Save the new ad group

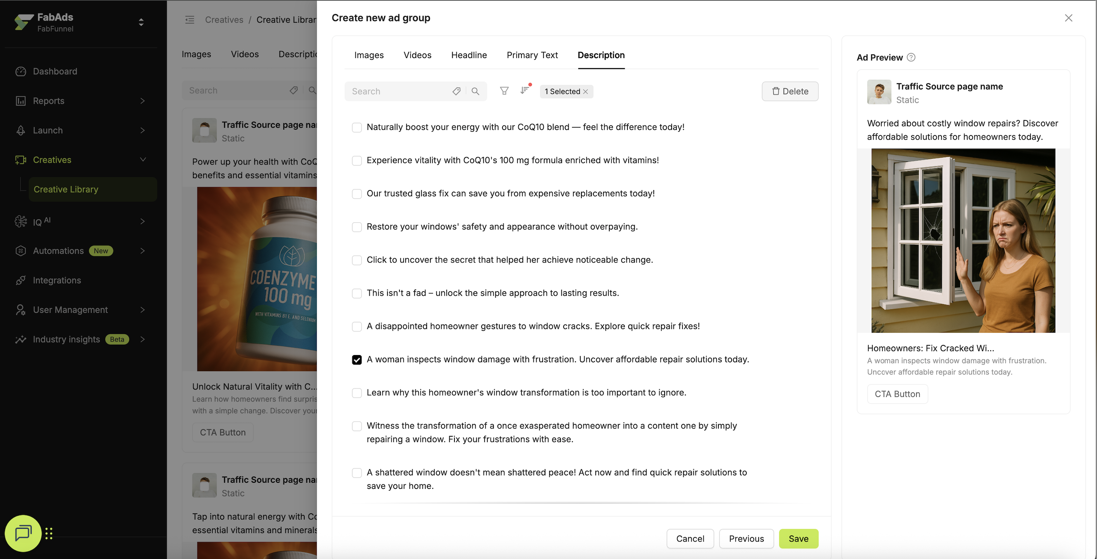798,538
